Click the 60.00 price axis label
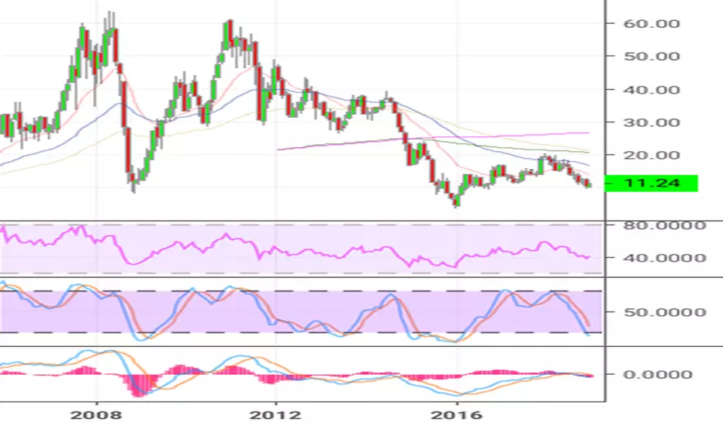Image resolution: width=723 pixels, height=426 pixels. [x=652, y=23]
